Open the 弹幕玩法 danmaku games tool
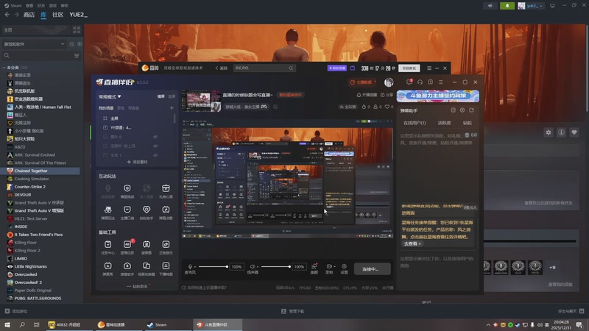This screenshot has width=589, height=331. click(x=107, y=212)
